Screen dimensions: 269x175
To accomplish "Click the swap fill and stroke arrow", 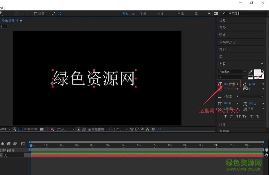I will click(263, 72).
